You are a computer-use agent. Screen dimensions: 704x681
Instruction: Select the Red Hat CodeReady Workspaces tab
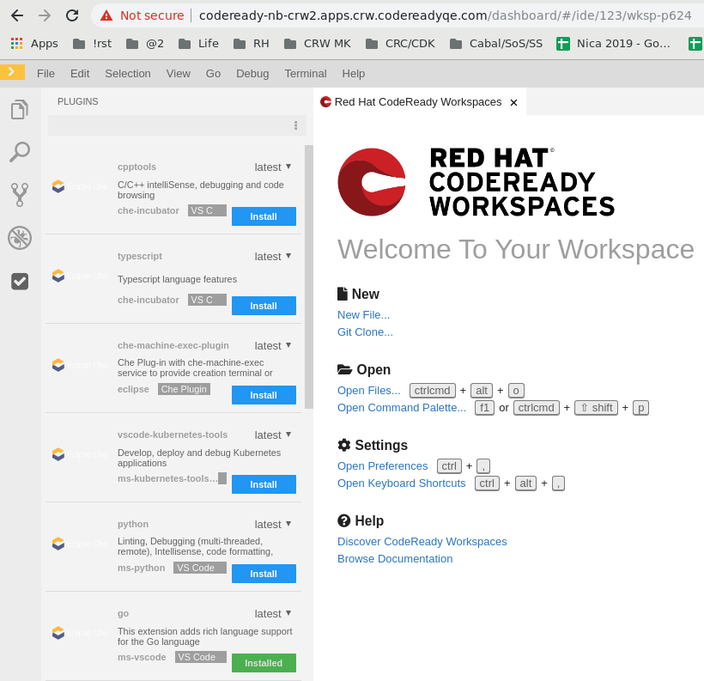418,102
